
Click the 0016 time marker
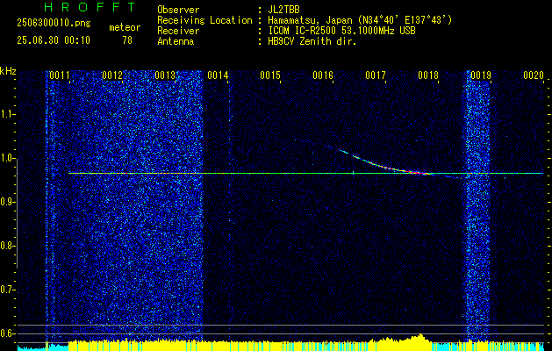point(323,75)
